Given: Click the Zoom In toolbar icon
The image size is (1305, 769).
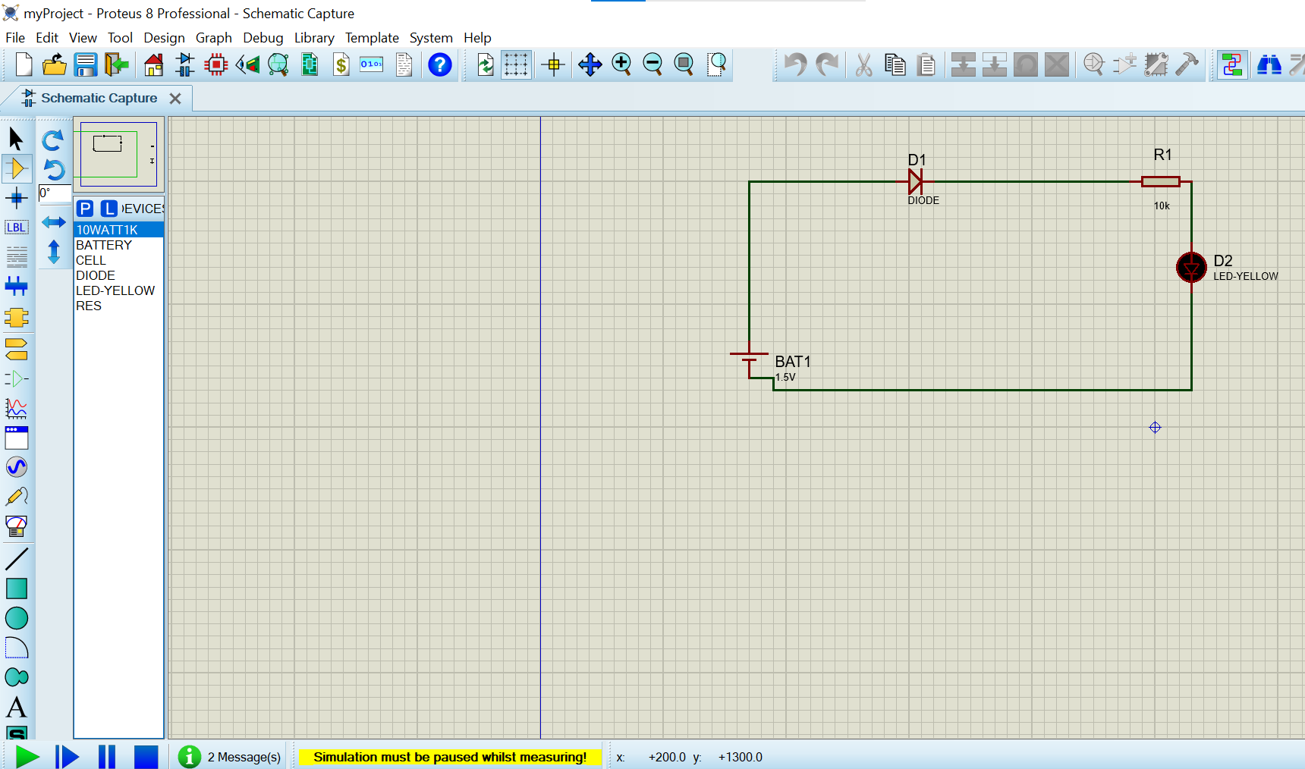Looking at the screenshot, I should point(621,65).
